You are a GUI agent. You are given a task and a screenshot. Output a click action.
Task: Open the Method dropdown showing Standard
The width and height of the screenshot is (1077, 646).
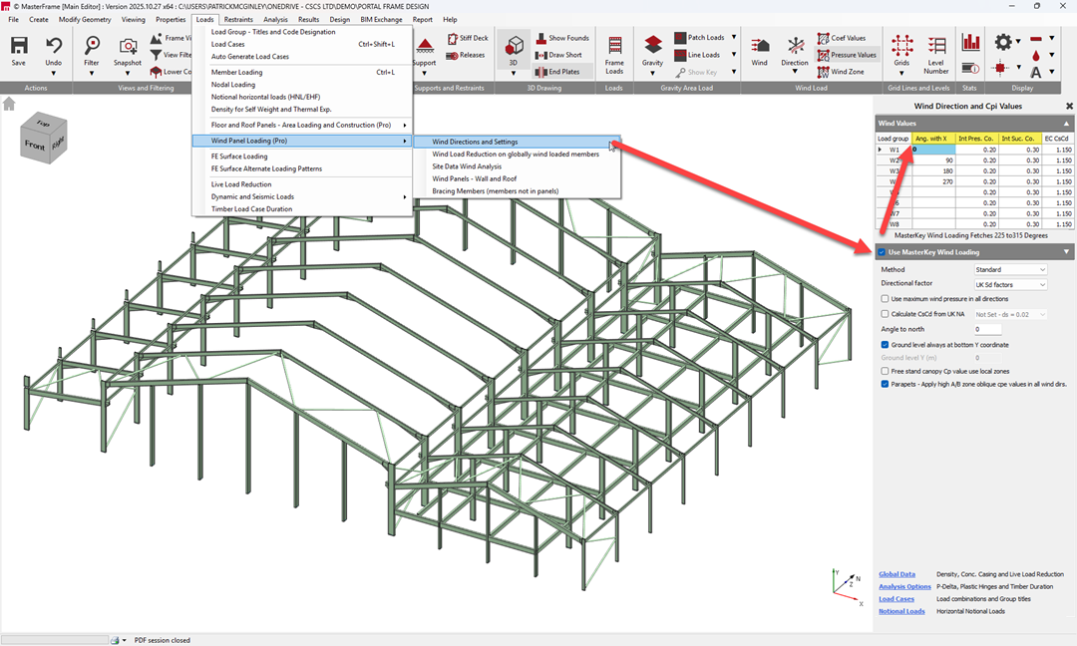click(x=1010, y=270)
